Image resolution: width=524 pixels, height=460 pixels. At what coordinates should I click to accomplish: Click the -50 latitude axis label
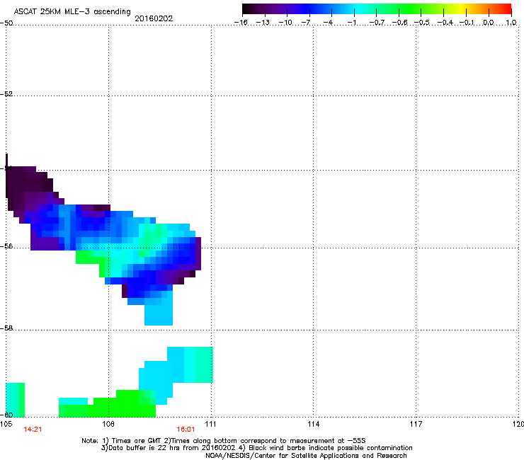tap(6, 23)
